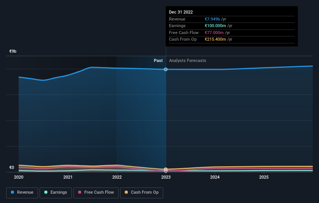Click the Cash From Op label in tooltip
This screenshot has height=203, width=319.
[183, 40]
